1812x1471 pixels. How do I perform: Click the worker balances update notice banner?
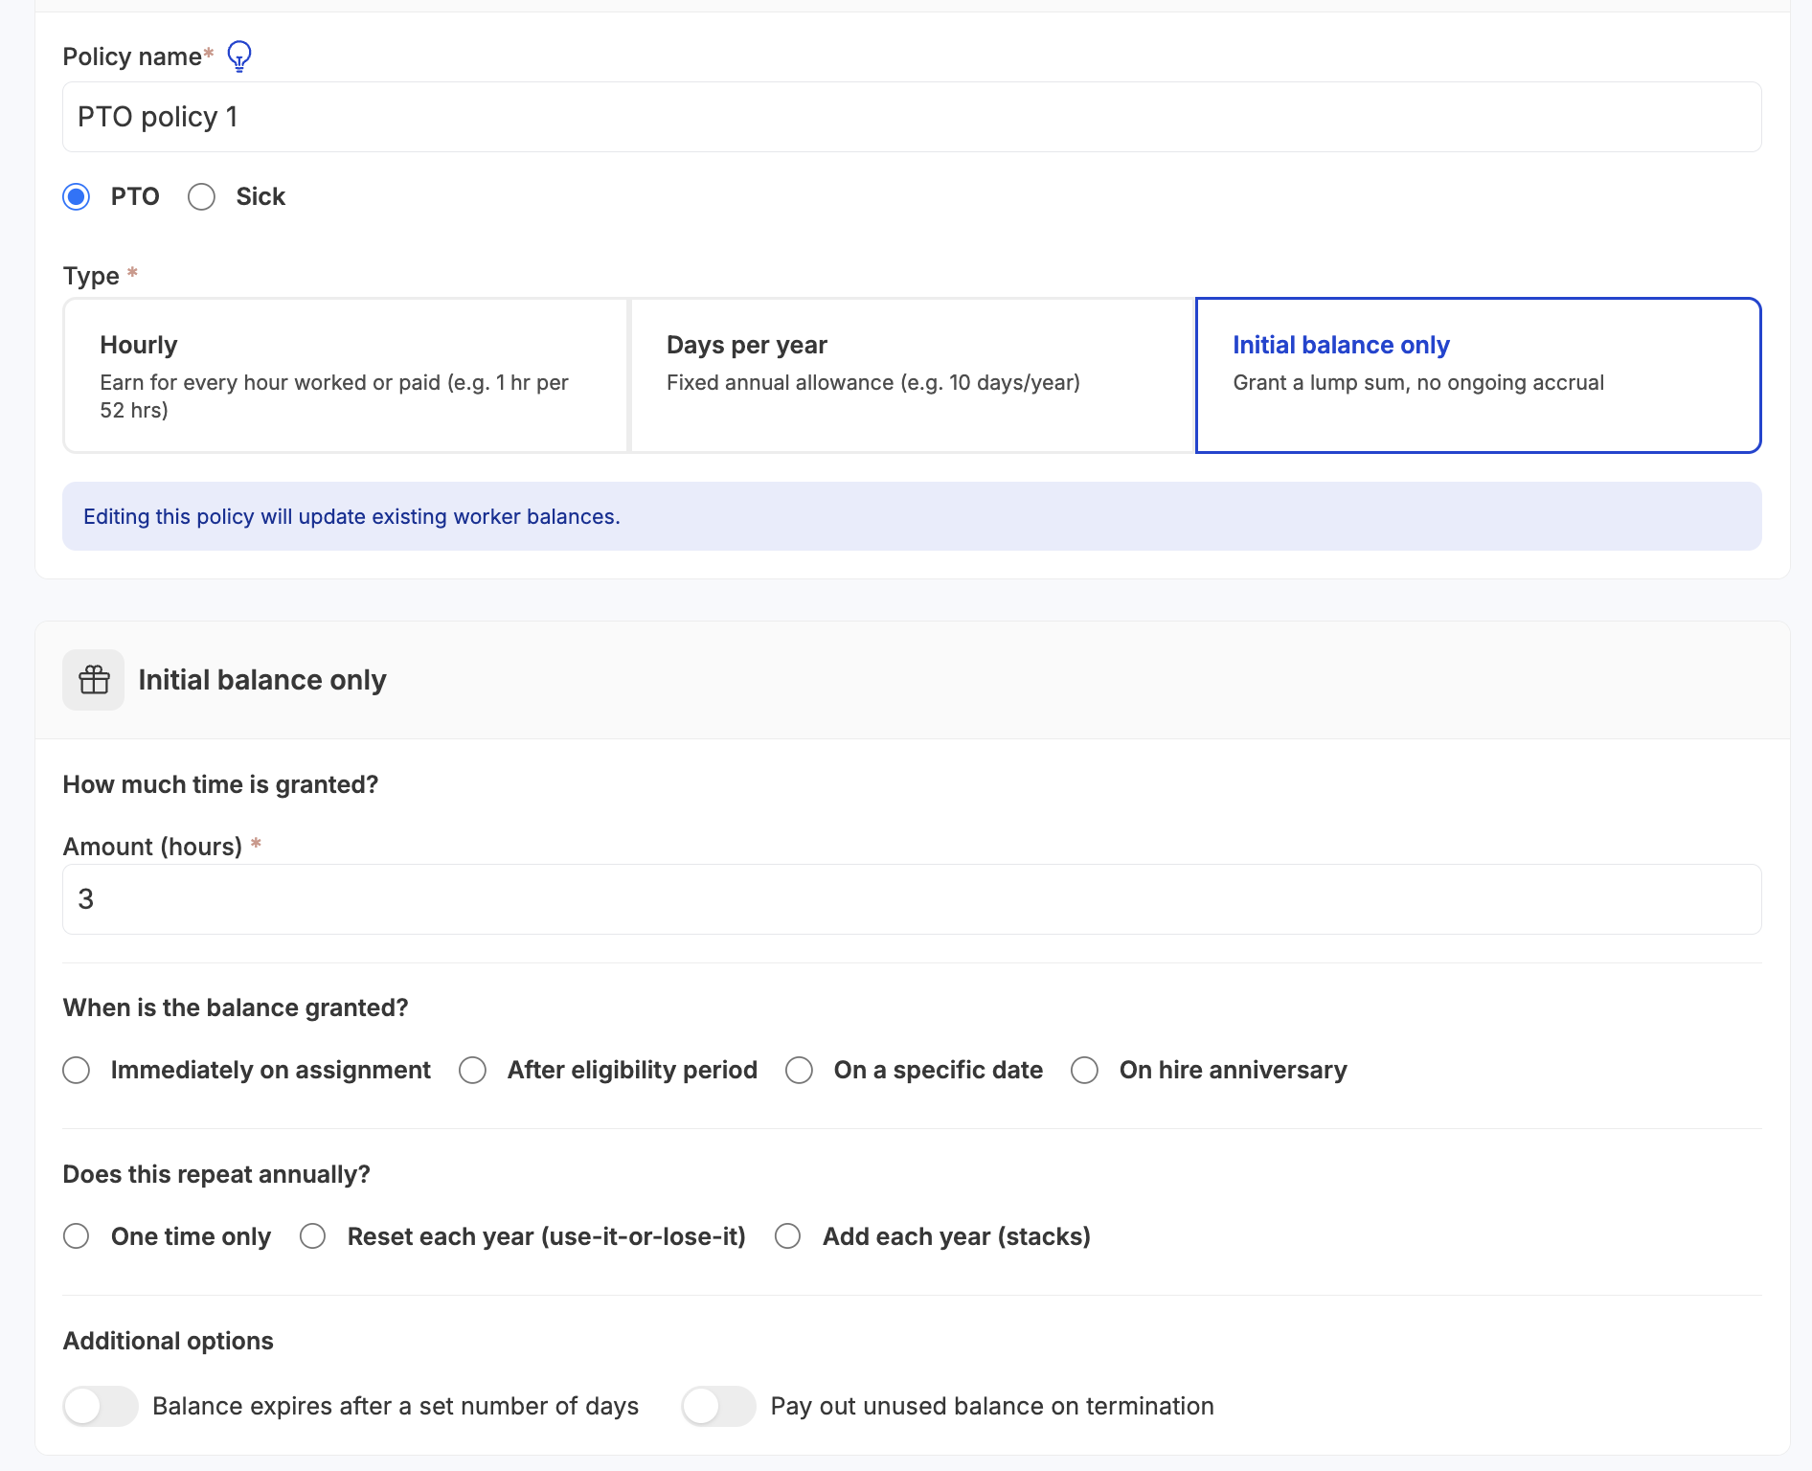click(x=910, y=516)
